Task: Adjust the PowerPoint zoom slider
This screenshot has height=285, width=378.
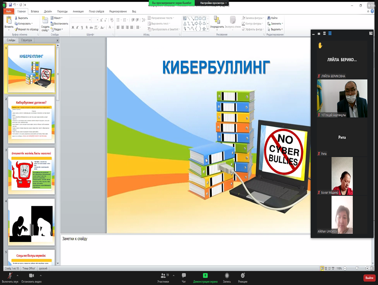Action: 357,268
